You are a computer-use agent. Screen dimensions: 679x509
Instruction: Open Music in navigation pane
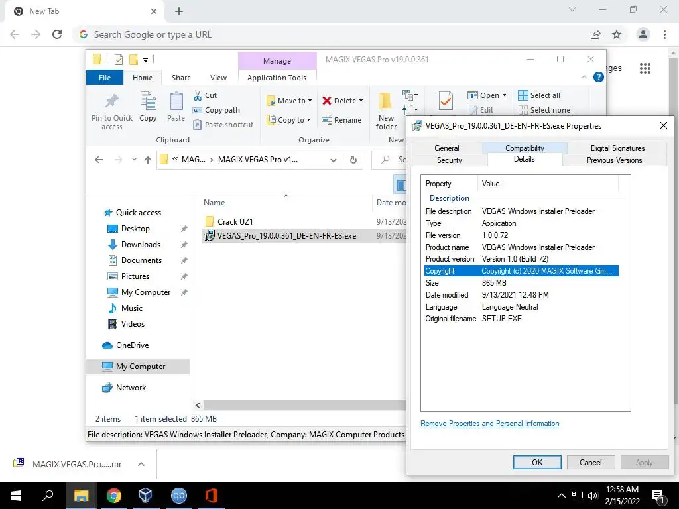[132, 308]
